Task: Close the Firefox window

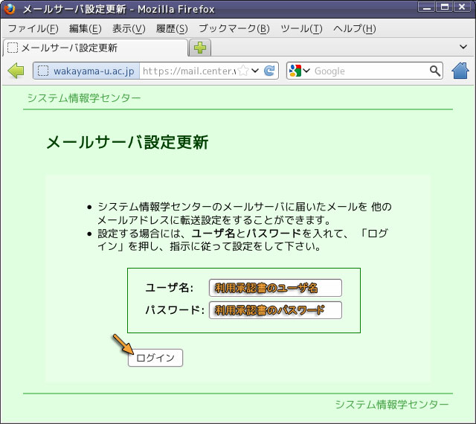Action: click(462, 7)
